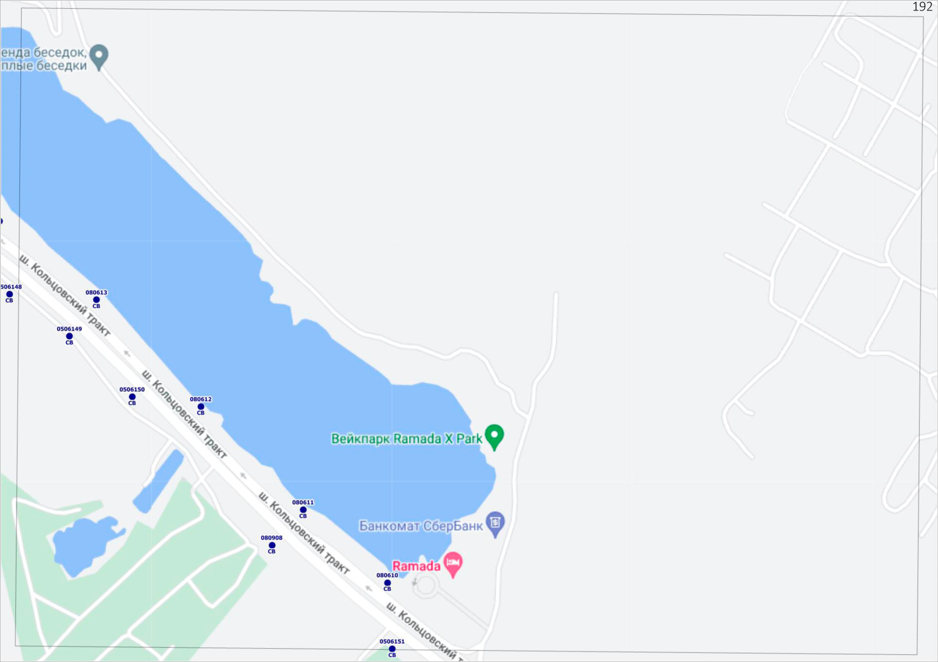Click marker dot 506148
The image size is (938, 662).
pos(9,295)
